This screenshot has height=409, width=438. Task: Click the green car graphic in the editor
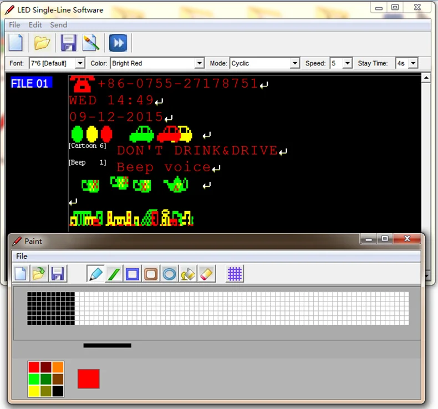pyautogui.click(x=141, y=134)
